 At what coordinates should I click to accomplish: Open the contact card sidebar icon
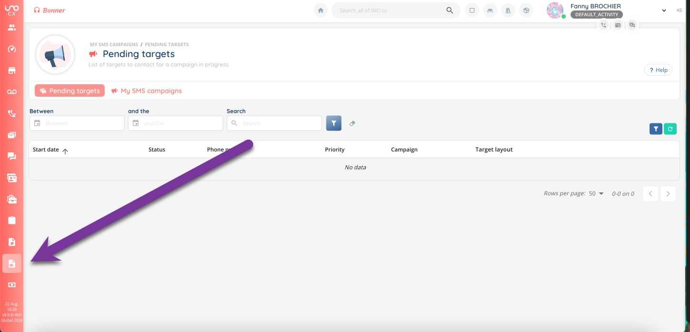(12, 178)
